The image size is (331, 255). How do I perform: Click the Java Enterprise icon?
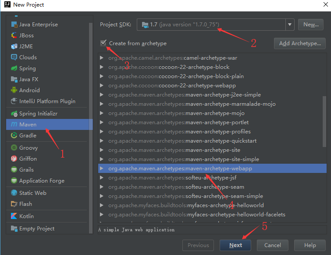[14, 25]
